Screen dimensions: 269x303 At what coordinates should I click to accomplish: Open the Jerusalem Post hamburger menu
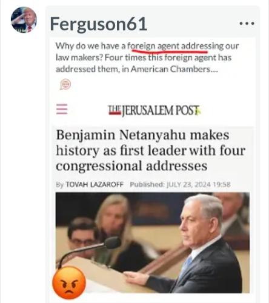(62, 109)
